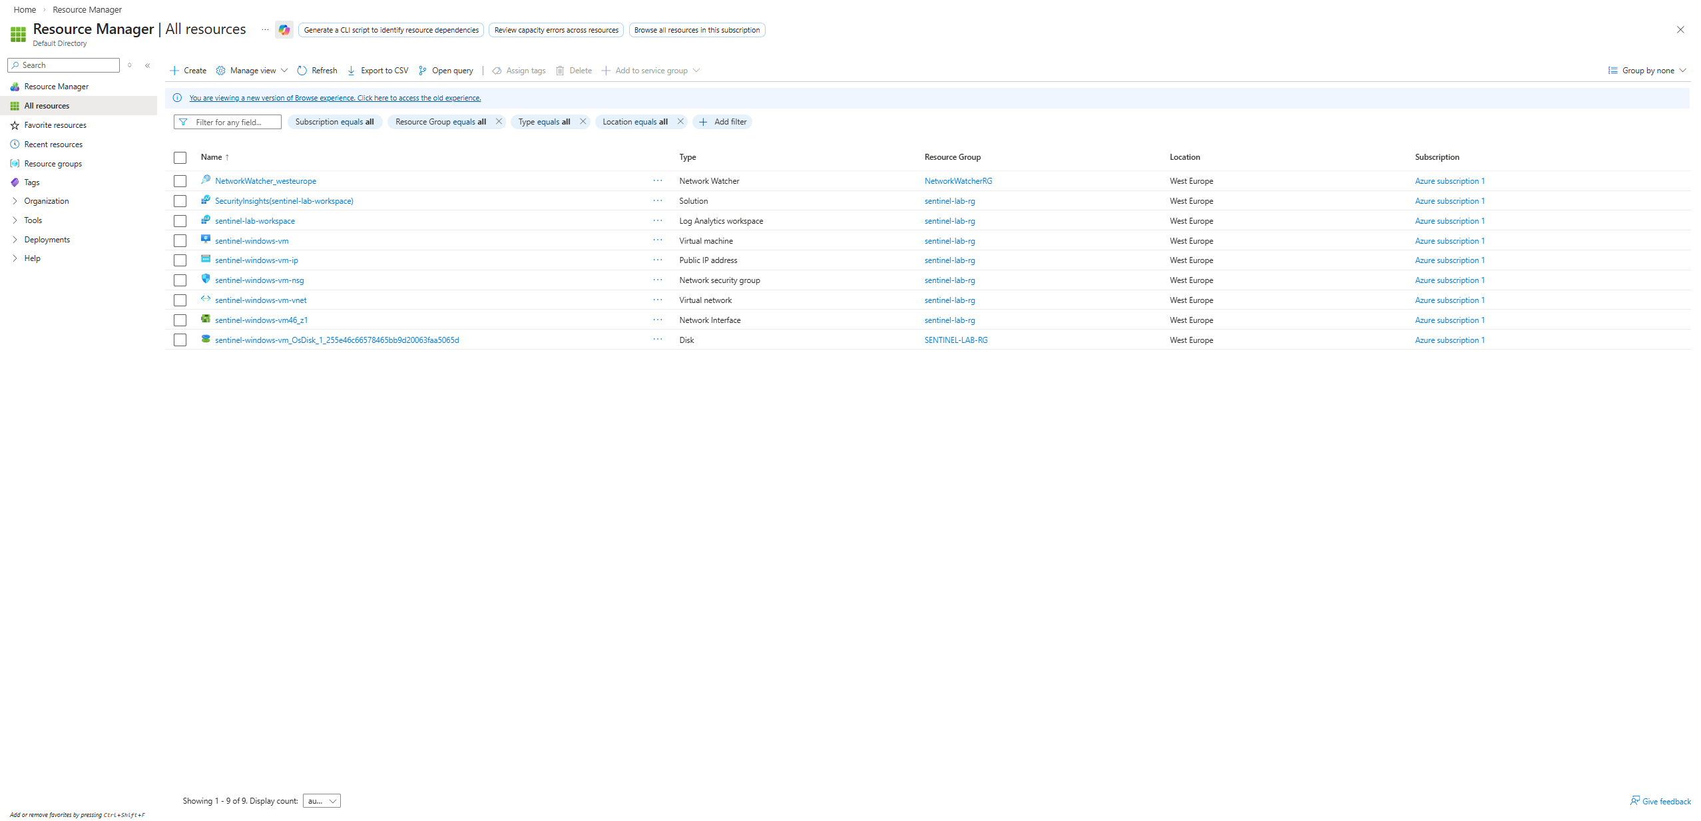Select Favorite resources in the sidebar

[55, 125]
